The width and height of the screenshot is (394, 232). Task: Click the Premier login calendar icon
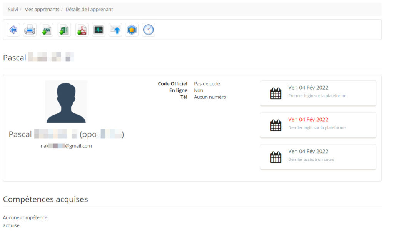pyautogui.click(x=275, y=93)
